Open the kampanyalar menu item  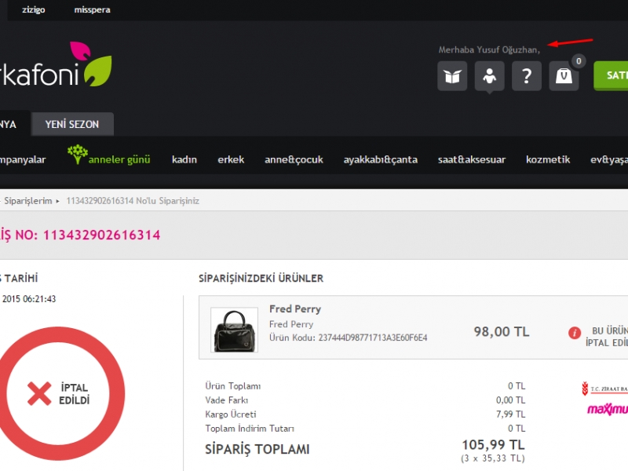pyautogui.click(x=23, y=160)
